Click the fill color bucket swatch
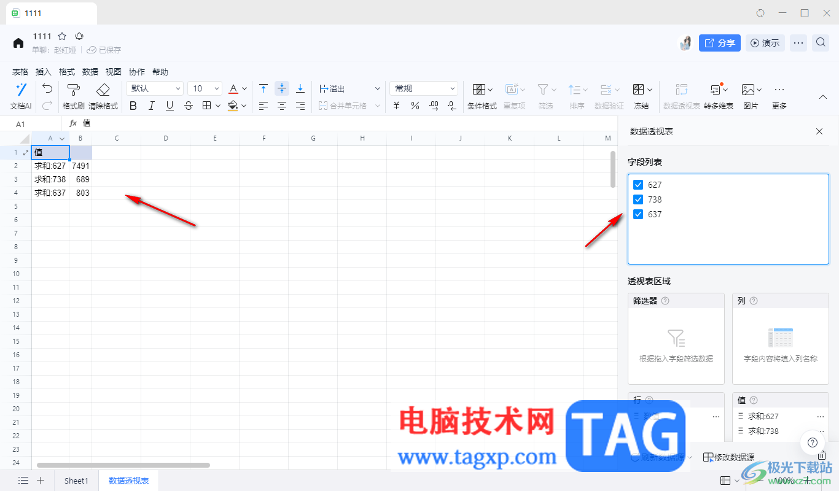Image resolution: width=839 pixels, height=491 pixels. [x=233, y=106]
